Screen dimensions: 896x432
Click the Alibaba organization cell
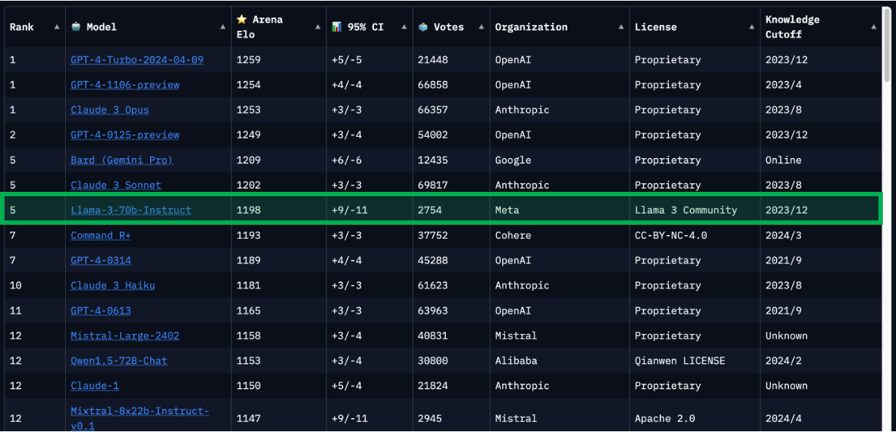tap(516, 360)
